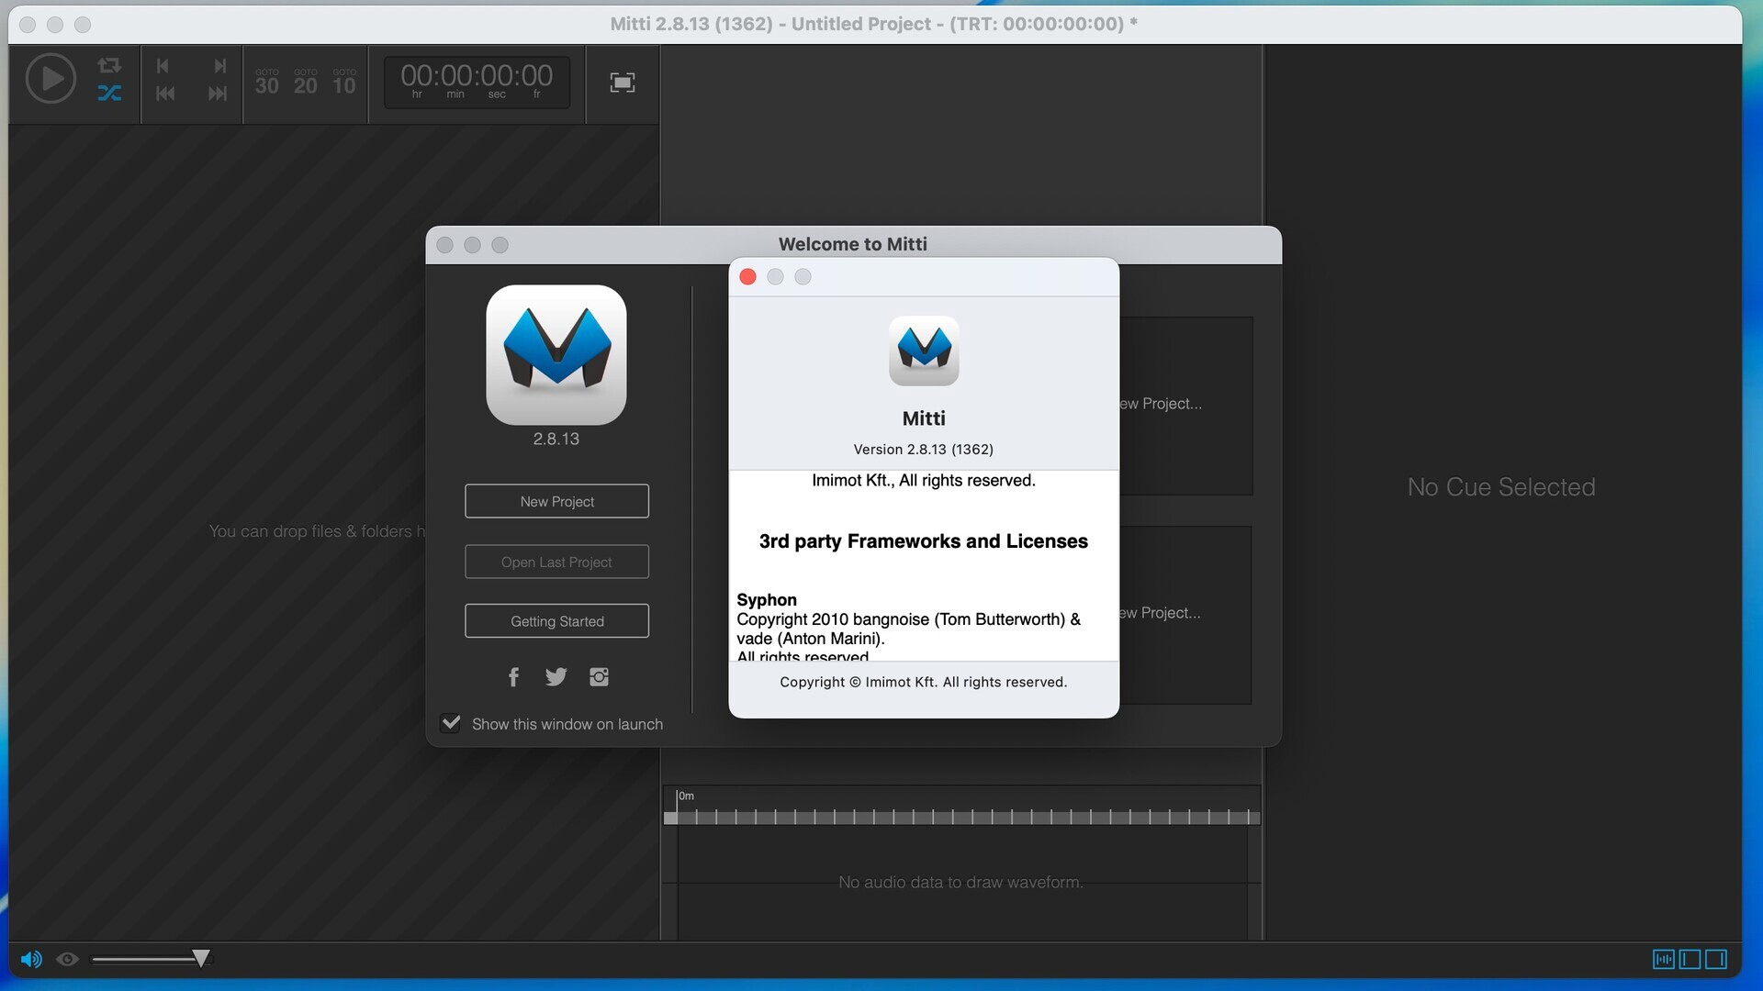Click the volume slider handle in bottom bar
The width and height of the screenshot is (1763, 991).
(x=201, y=959)
